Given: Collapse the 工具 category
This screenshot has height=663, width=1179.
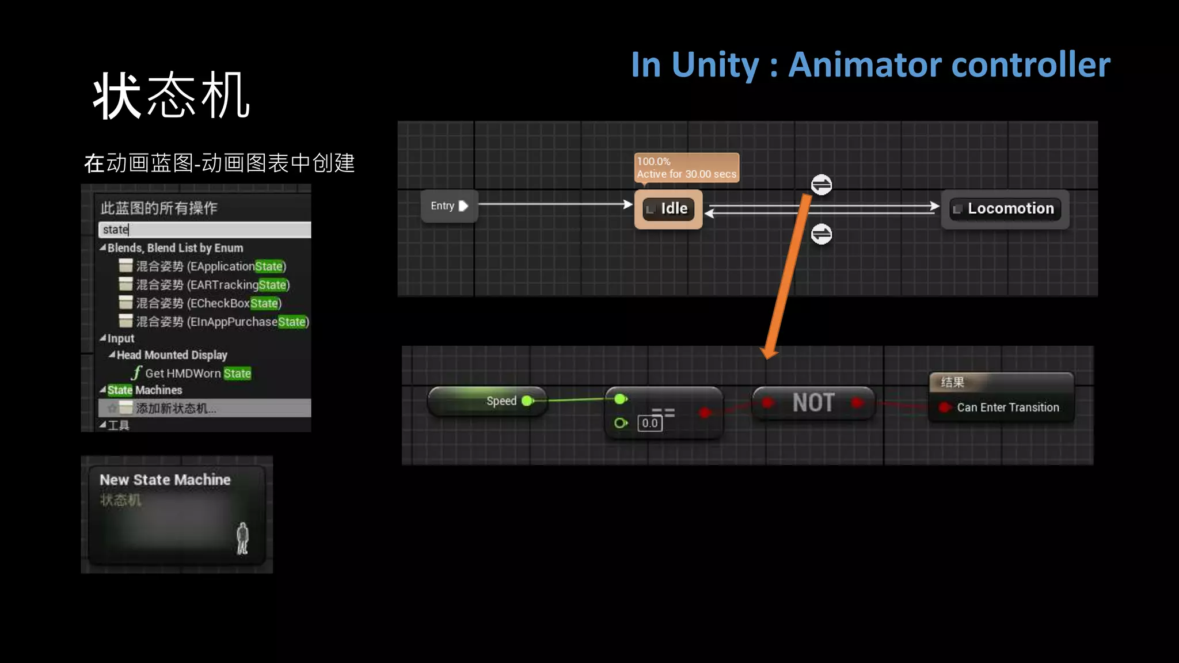Looking at the screenshot, I should click(x=102, y=425).
